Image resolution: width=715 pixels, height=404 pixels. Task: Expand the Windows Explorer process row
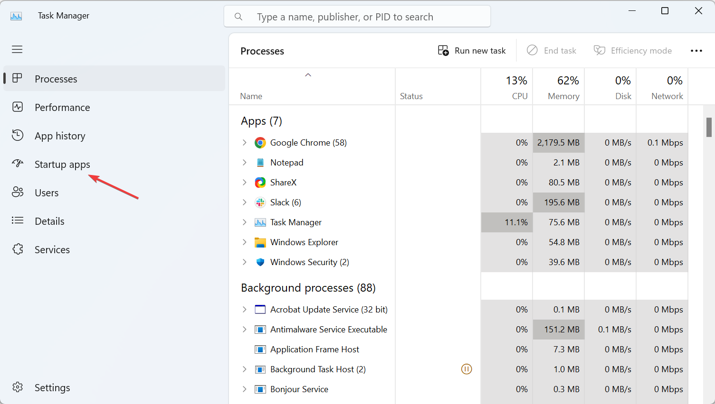[245, 242]
